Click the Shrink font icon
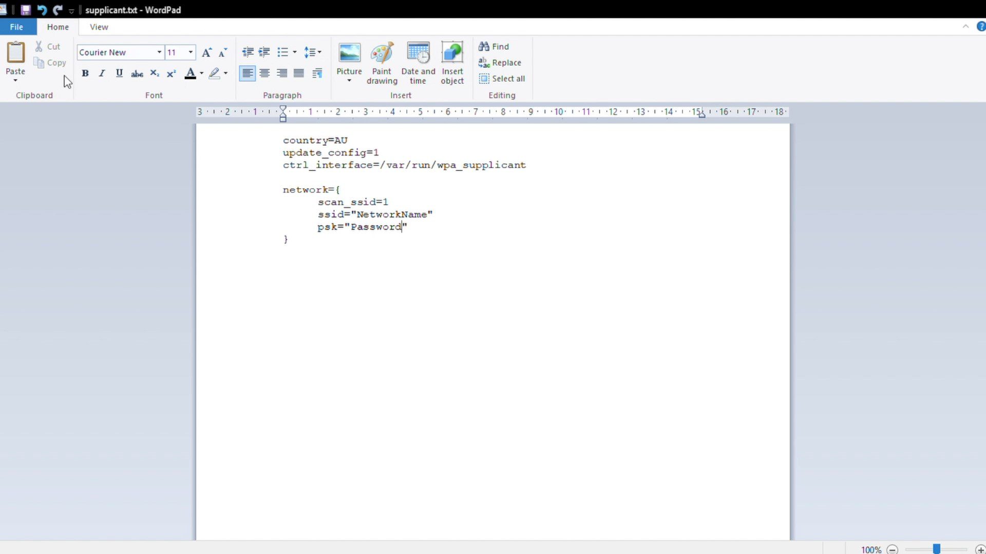This screenshot has height=554, width=986. coord(223,52)
